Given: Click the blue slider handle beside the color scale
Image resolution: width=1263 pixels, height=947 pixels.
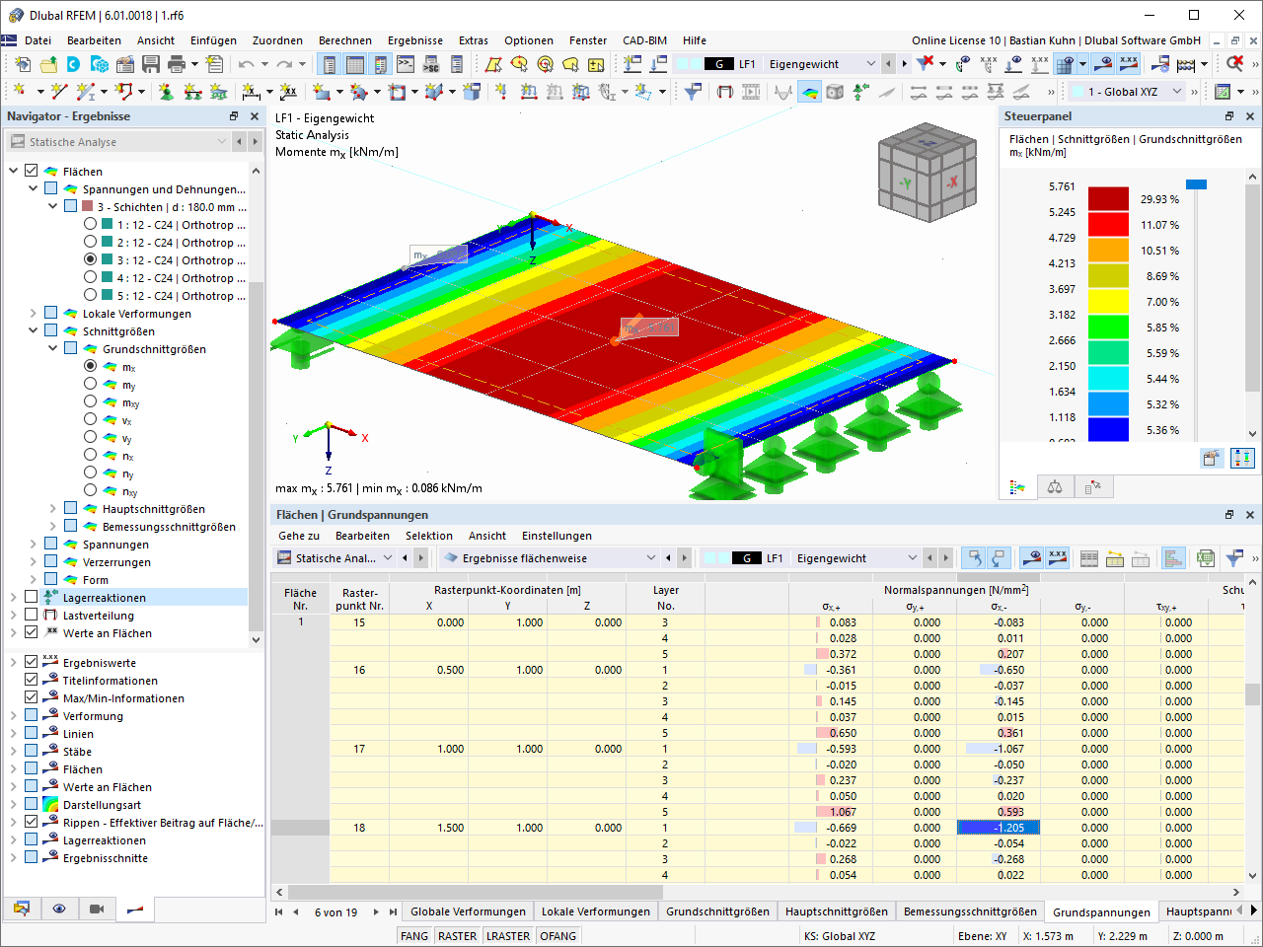Looking at the screenshot, I should point(1196,184).
